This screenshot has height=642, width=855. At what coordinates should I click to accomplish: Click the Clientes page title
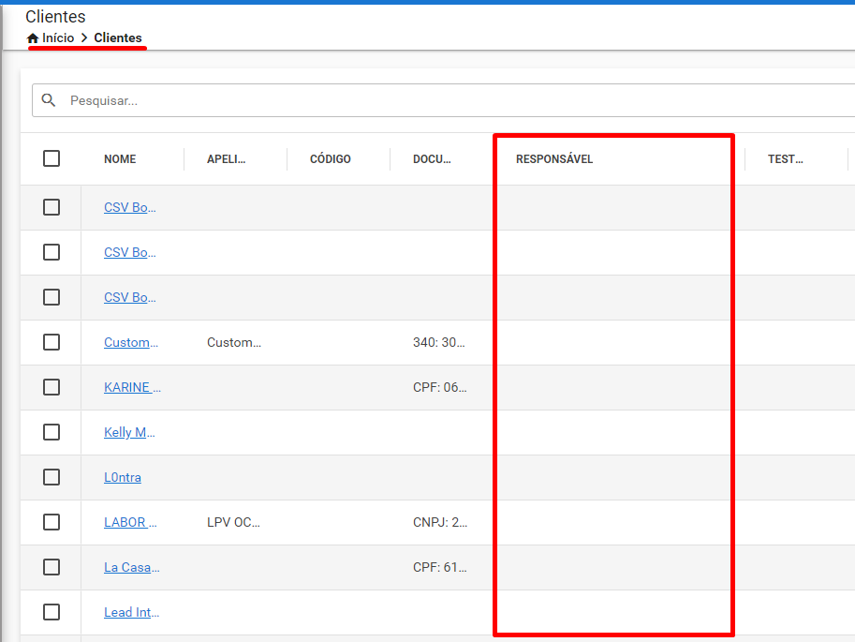tap(55, 17)
